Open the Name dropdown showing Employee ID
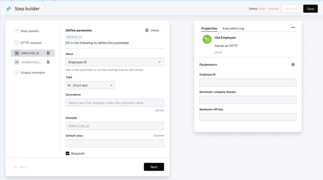 [x=115, y=62]
